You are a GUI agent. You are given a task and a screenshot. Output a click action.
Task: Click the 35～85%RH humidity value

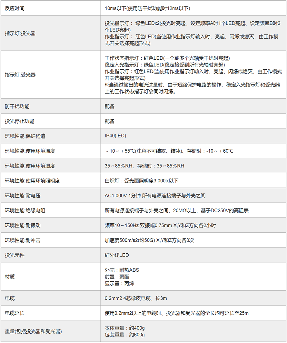144,166
